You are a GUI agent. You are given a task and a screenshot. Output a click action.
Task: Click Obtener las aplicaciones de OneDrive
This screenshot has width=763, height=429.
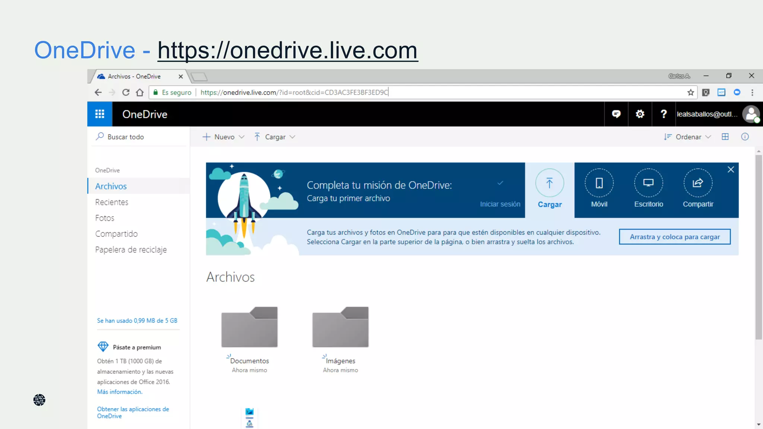[x=133, y=413]
